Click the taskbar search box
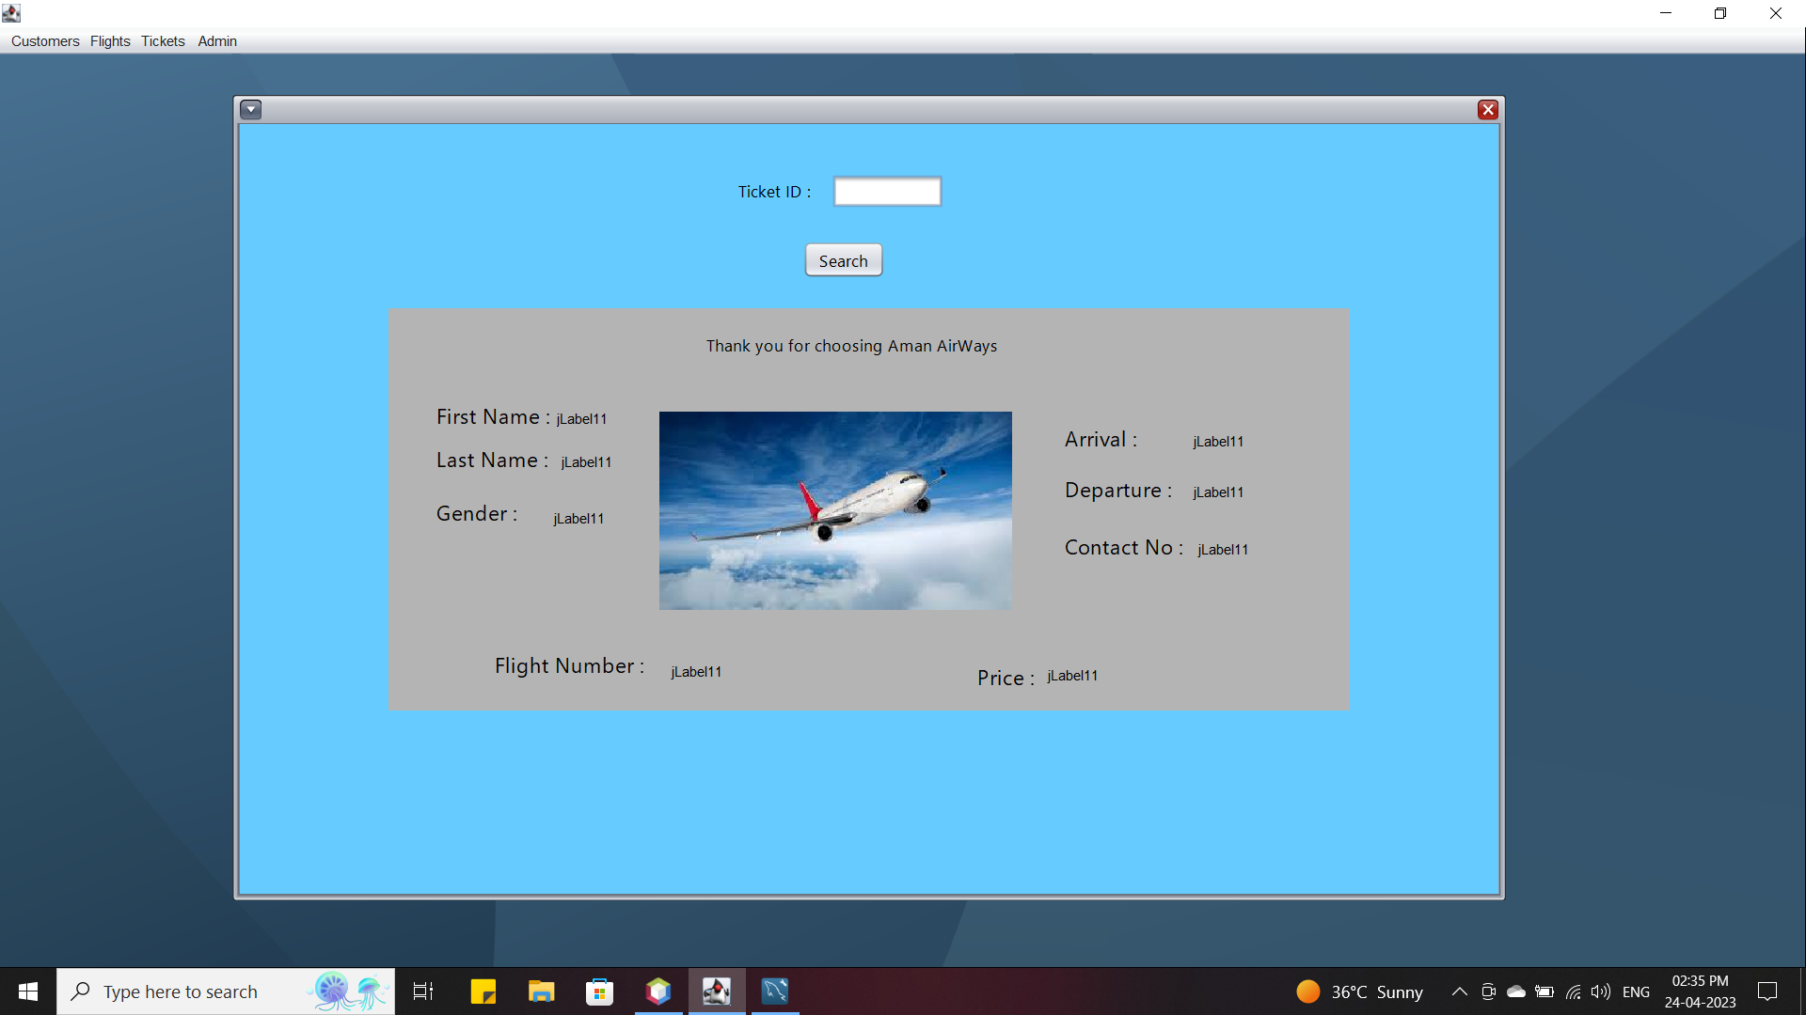1806x1015 pixels. (x=226, y=992)
